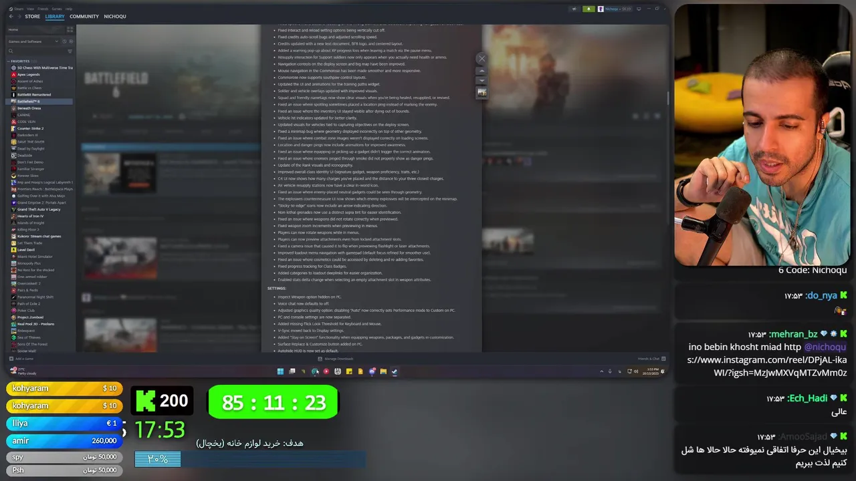Click the Level Devil game icon

pos(13,250)
